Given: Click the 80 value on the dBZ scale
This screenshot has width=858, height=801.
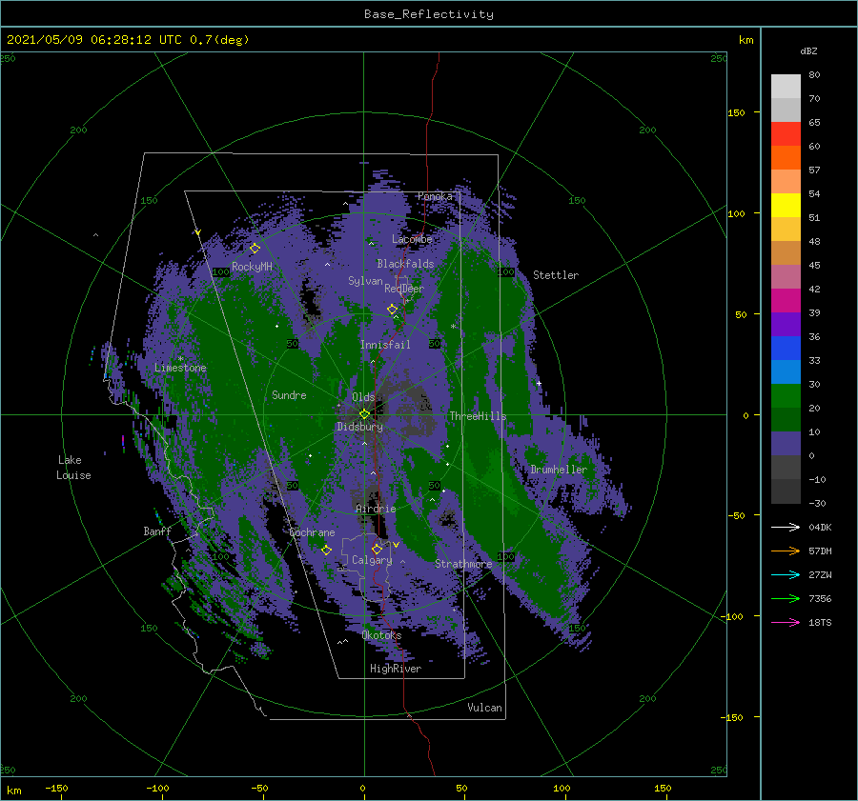Looking at the screenshot, I should point(815,74).
